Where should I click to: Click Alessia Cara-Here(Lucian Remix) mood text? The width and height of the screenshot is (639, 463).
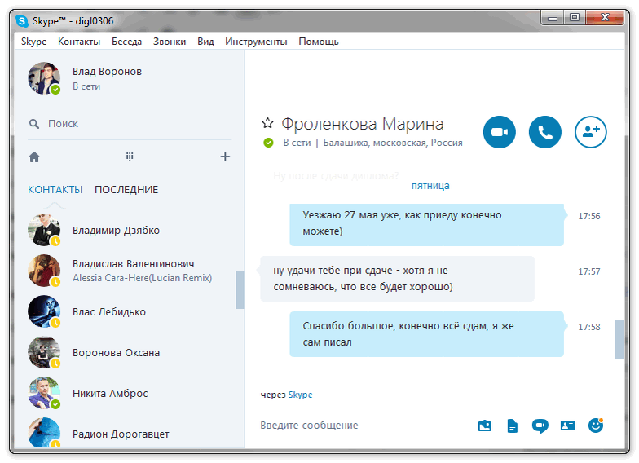pyautogui.click(x=142, y=278)
